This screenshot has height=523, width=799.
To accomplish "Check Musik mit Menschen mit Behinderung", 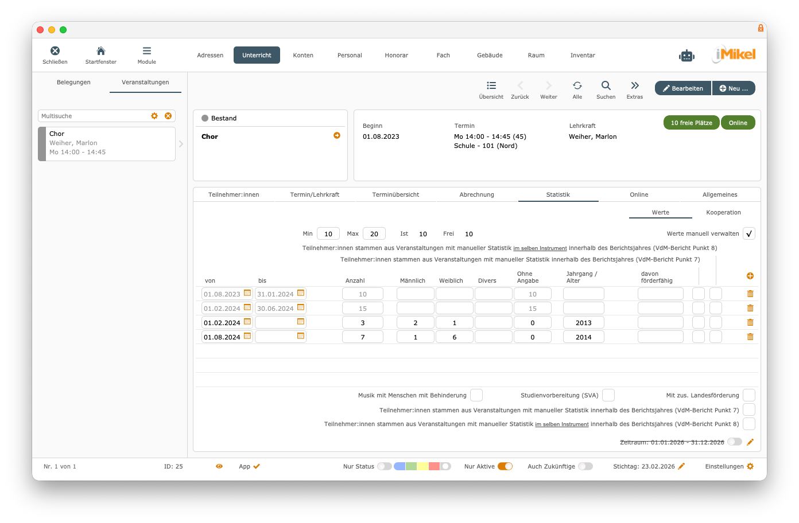I will [x=476, y=395].
